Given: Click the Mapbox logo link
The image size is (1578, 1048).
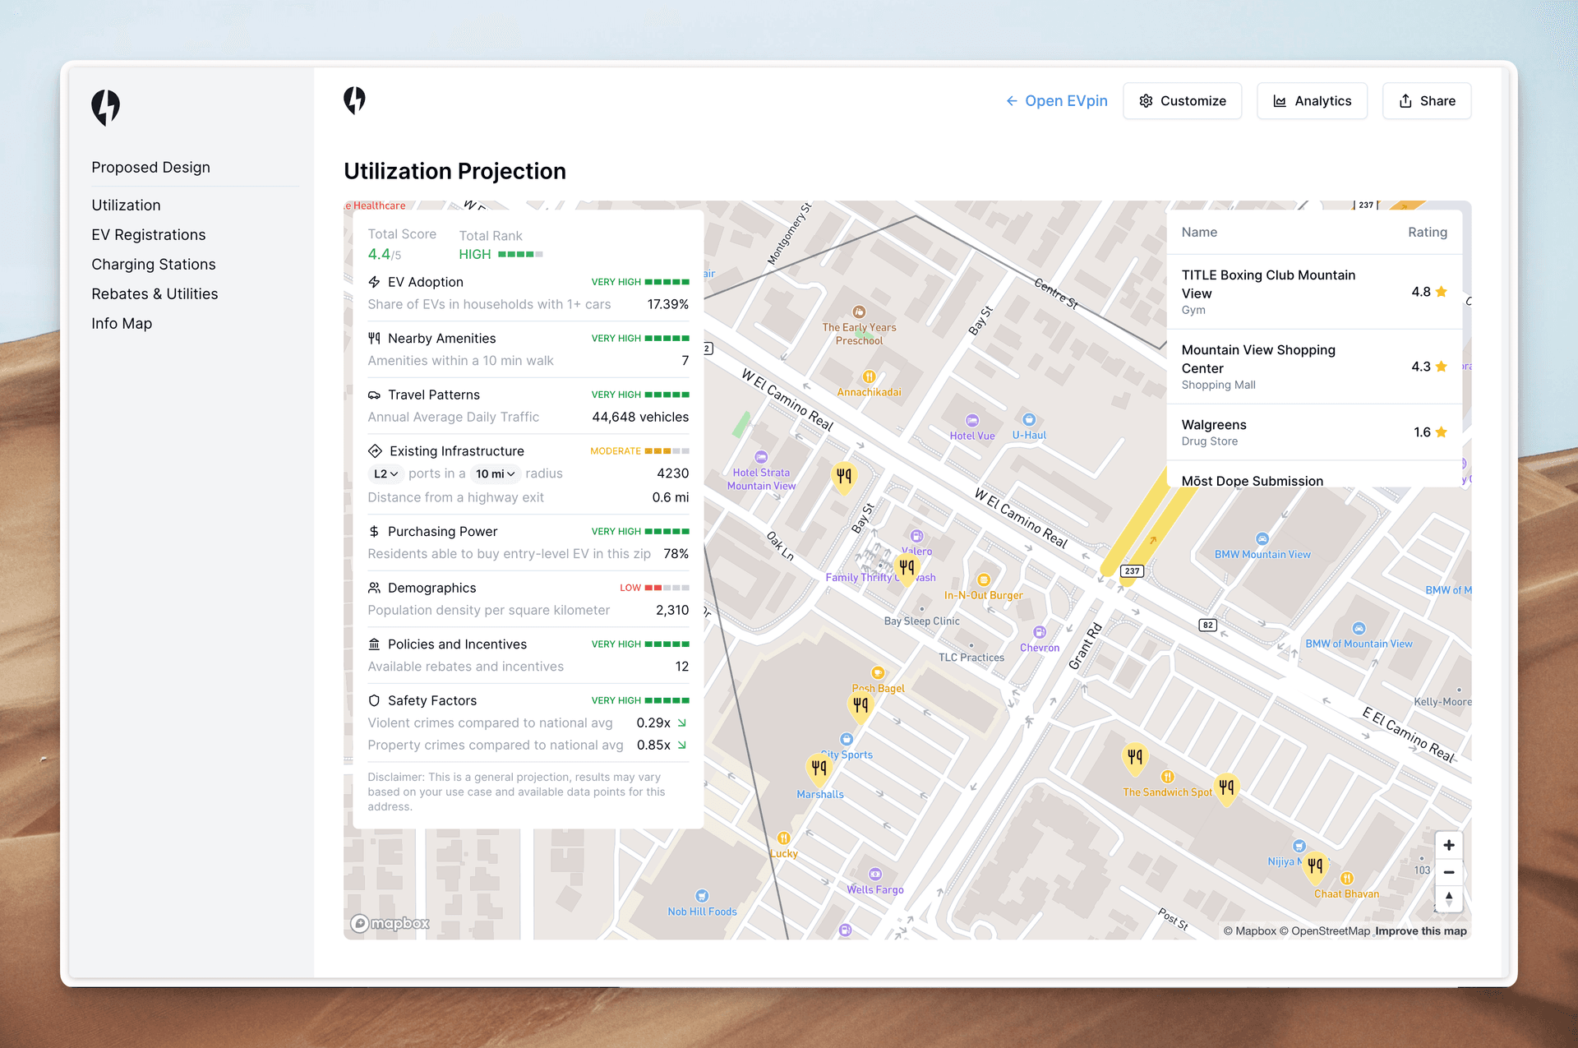Looking at the screenshot, I should 390,923.
